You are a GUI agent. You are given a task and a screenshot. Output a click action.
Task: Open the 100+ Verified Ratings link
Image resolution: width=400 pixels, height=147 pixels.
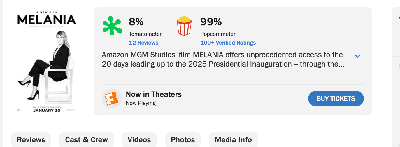coord(228,43)
